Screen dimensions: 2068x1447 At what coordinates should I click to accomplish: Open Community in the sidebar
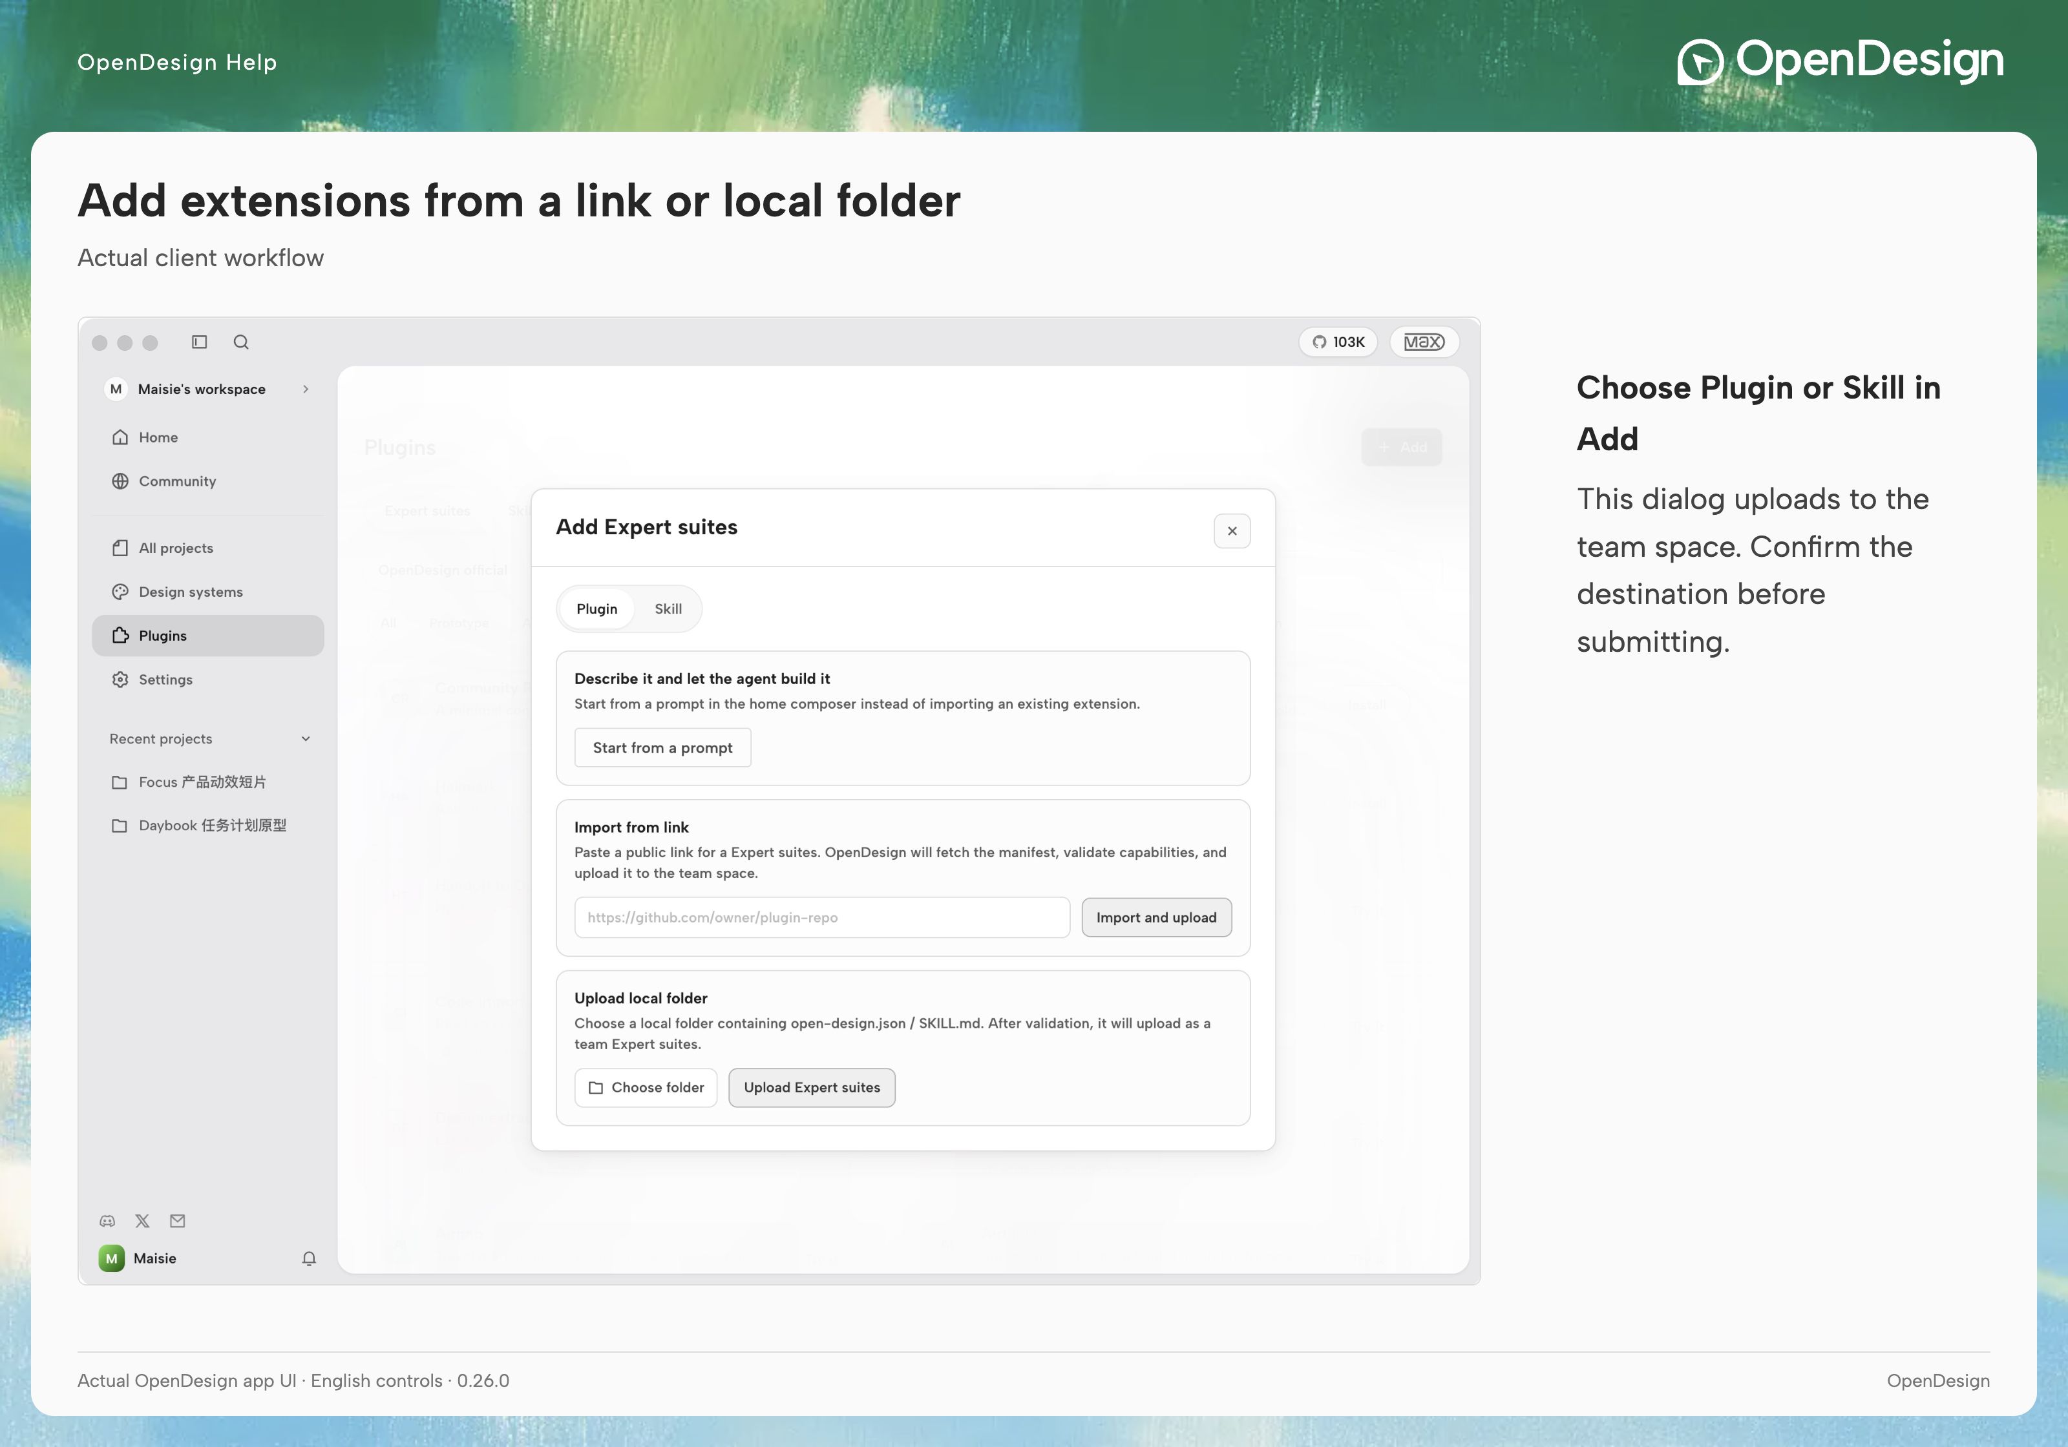[208, 482]
